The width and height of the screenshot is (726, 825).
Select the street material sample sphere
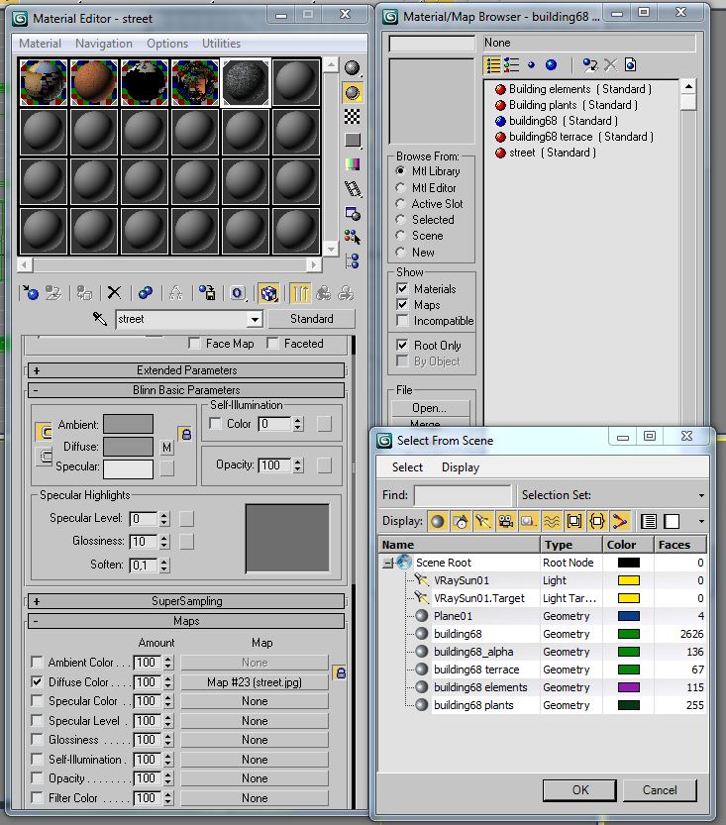point(246,82)
